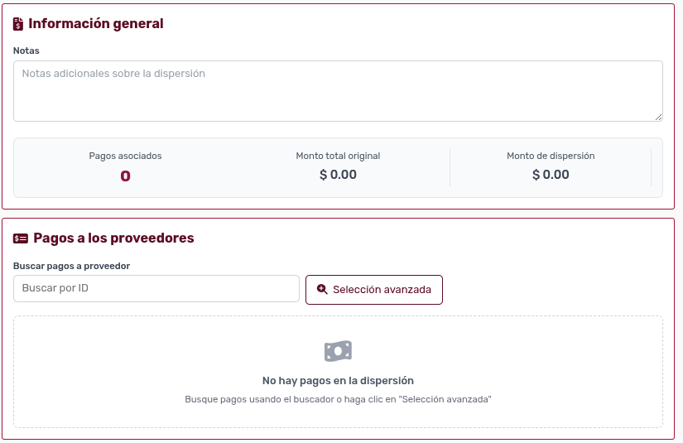Select the Pagos a los proveedores heading
This screenshot has height=443, width=683.
pos(113,238)
